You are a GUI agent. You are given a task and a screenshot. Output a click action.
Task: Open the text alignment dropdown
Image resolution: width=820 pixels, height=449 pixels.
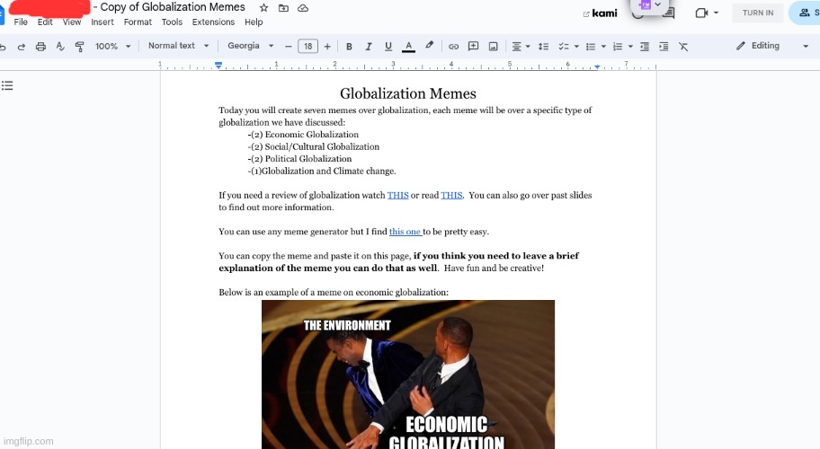(521, 47)
